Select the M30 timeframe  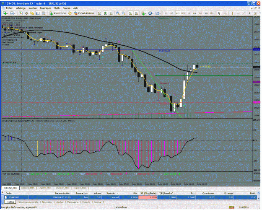coord(183,13)
